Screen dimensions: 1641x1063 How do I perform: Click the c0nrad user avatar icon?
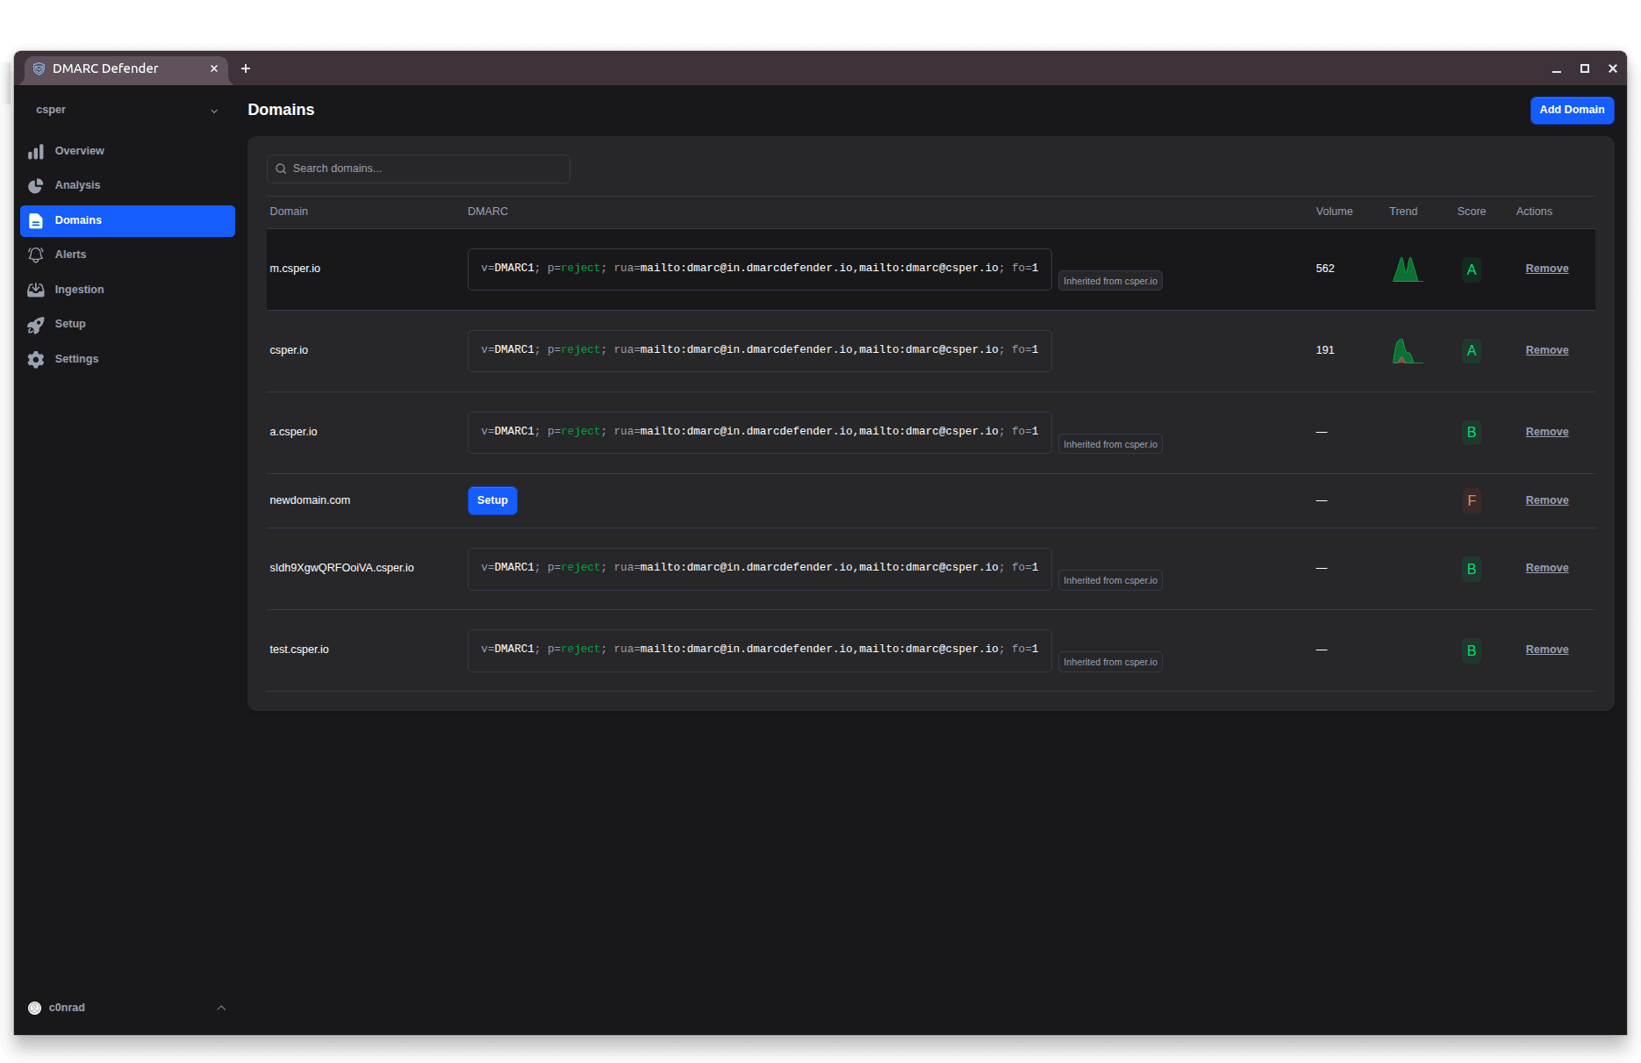34,1008
